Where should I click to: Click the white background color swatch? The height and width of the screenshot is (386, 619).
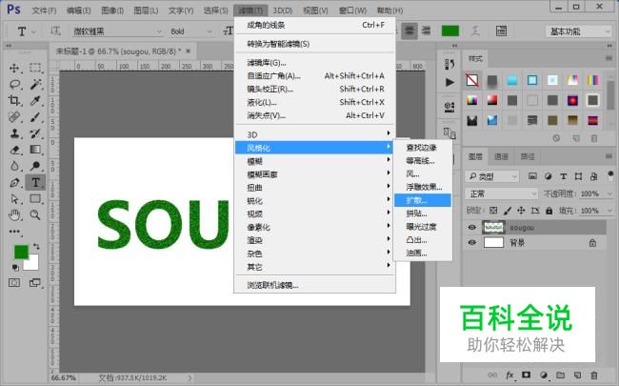32,264
